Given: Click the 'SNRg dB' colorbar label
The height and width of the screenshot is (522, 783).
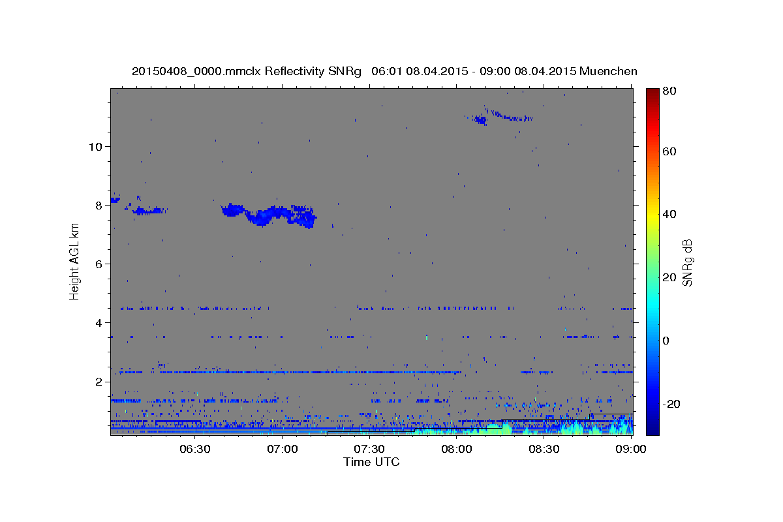Looking at the screenshot, I should point(687,262).
